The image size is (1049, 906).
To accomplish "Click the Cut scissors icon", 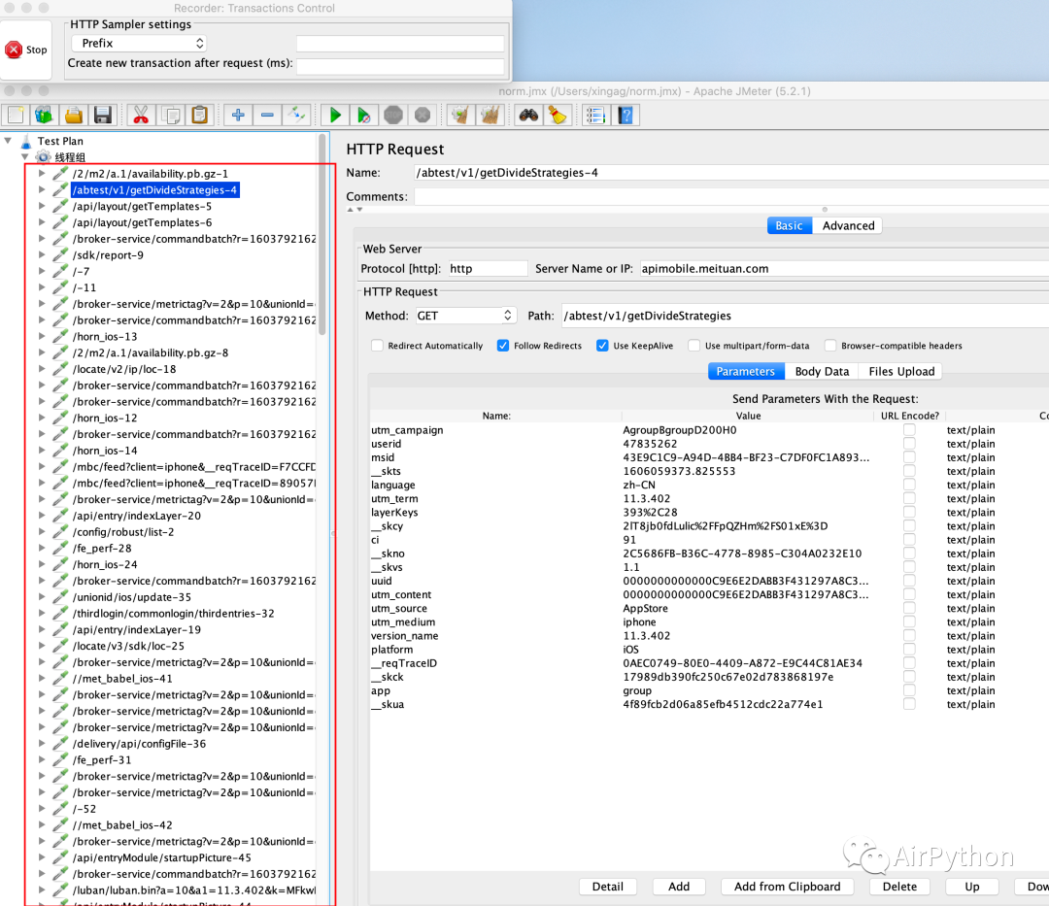I will 141,115.
